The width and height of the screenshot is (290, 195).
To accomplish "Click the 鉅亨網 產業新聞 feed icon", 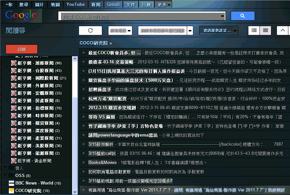I will pyautogui.click(x=14, y=138).
